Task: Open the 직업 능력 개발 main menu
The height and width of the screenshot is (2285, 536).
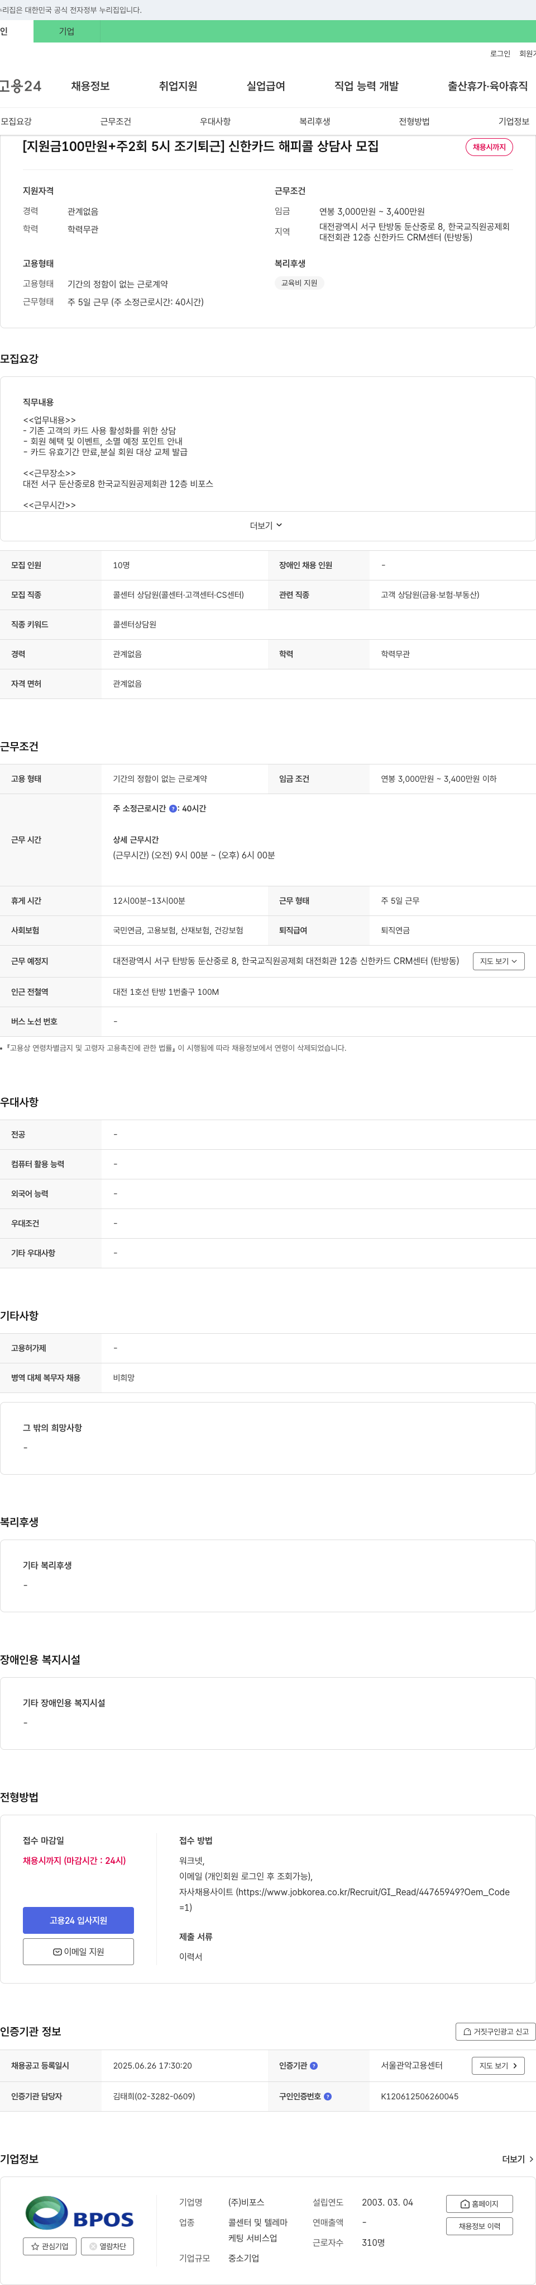Action: tap(366, 86)
